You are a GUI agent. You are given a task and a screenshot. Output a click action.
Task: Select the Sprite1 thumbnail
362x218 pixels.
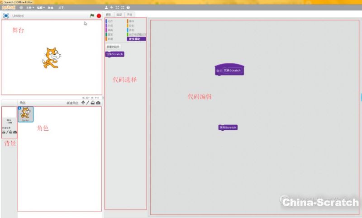tap(26, 114)
